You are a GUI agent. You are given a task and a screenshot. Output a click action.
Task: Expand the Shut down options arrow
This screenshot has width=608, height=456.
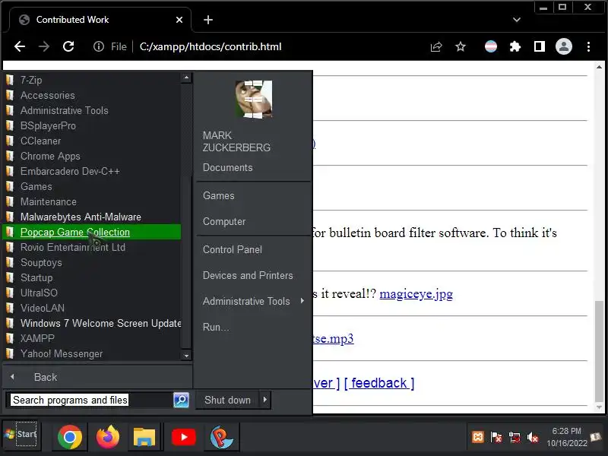264,400
